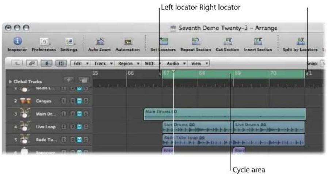Select the Main Dr... track drum icon
Viewport: 328px width, 174px height.
pyautogui.click(x=25, y=114)
